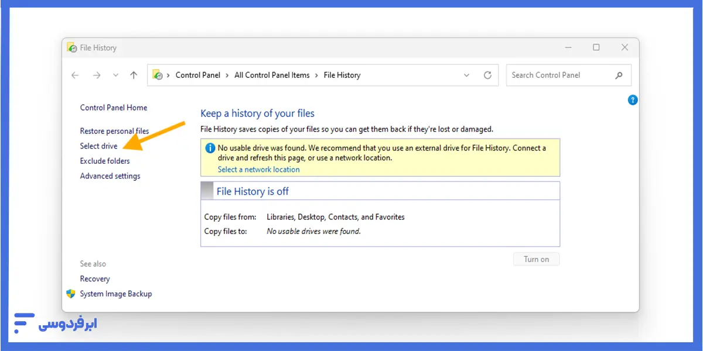The height and width of the screenshot is (351, 703).
Task: Open System Image Backup link
Action: [x=116, y=294]
